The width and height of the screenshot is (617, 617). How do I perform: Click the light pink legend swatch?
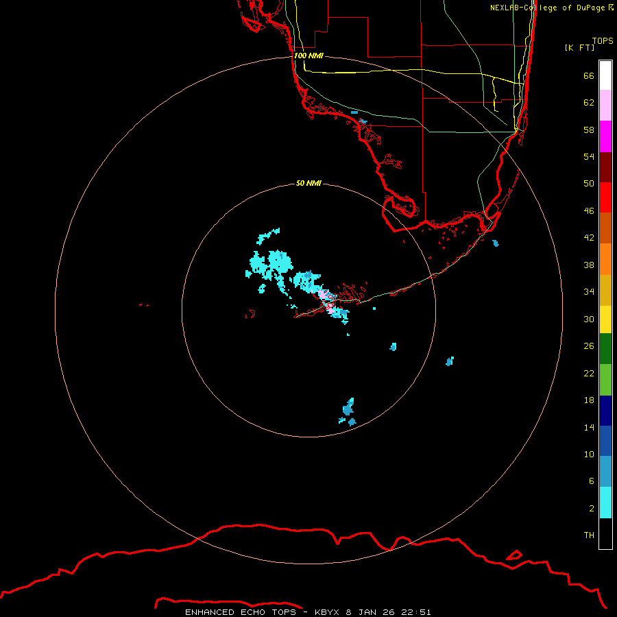(605, 106)
